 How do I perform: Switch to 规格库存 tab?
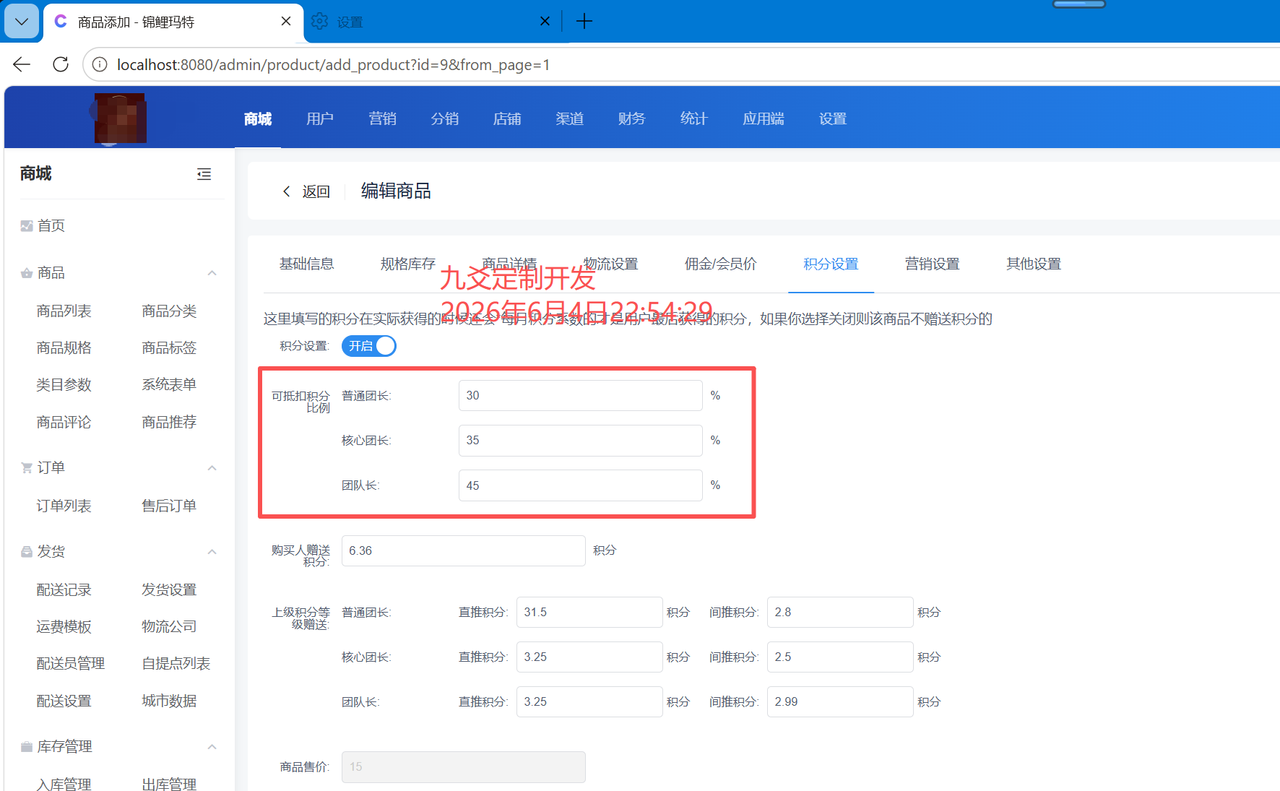tap(408, 264)
